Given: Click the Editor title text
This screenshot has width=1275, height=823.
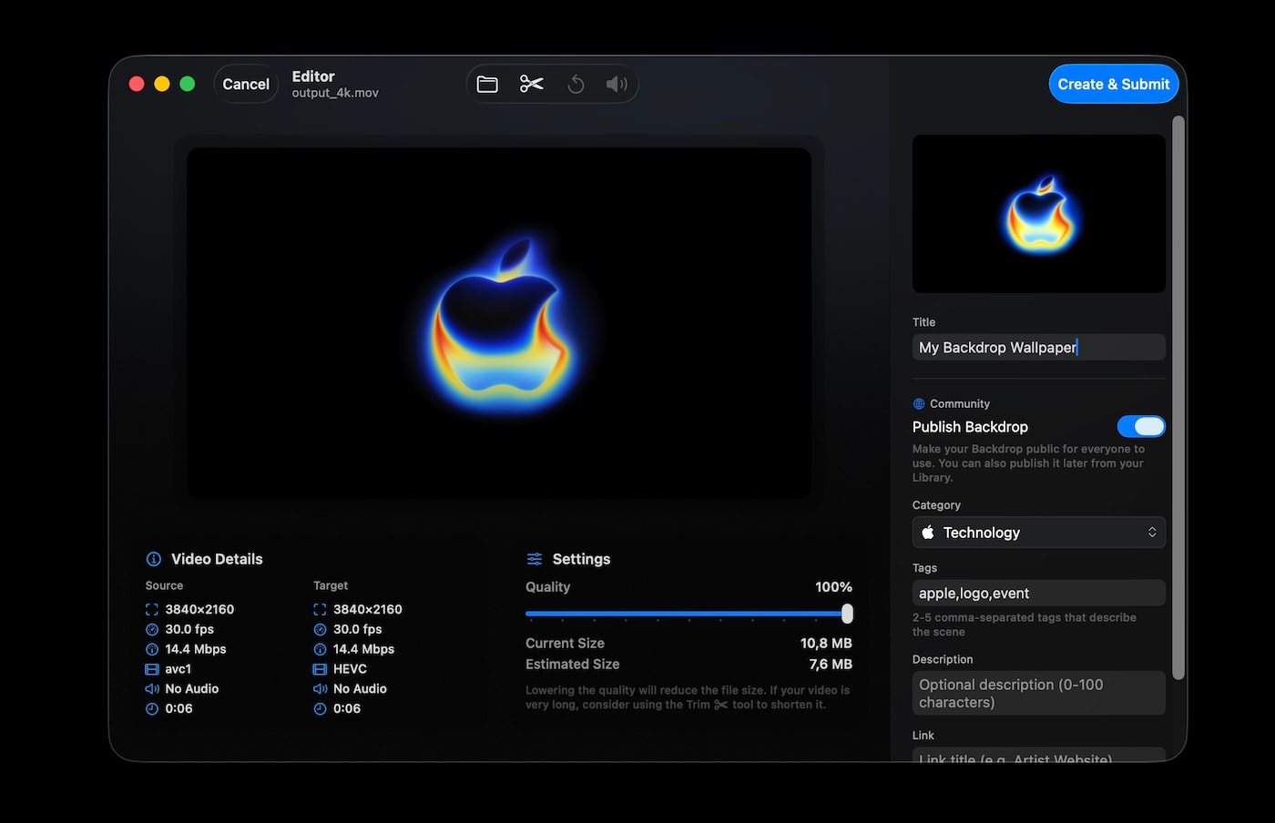Looking at the screenshot, I should tap(313, 76).
